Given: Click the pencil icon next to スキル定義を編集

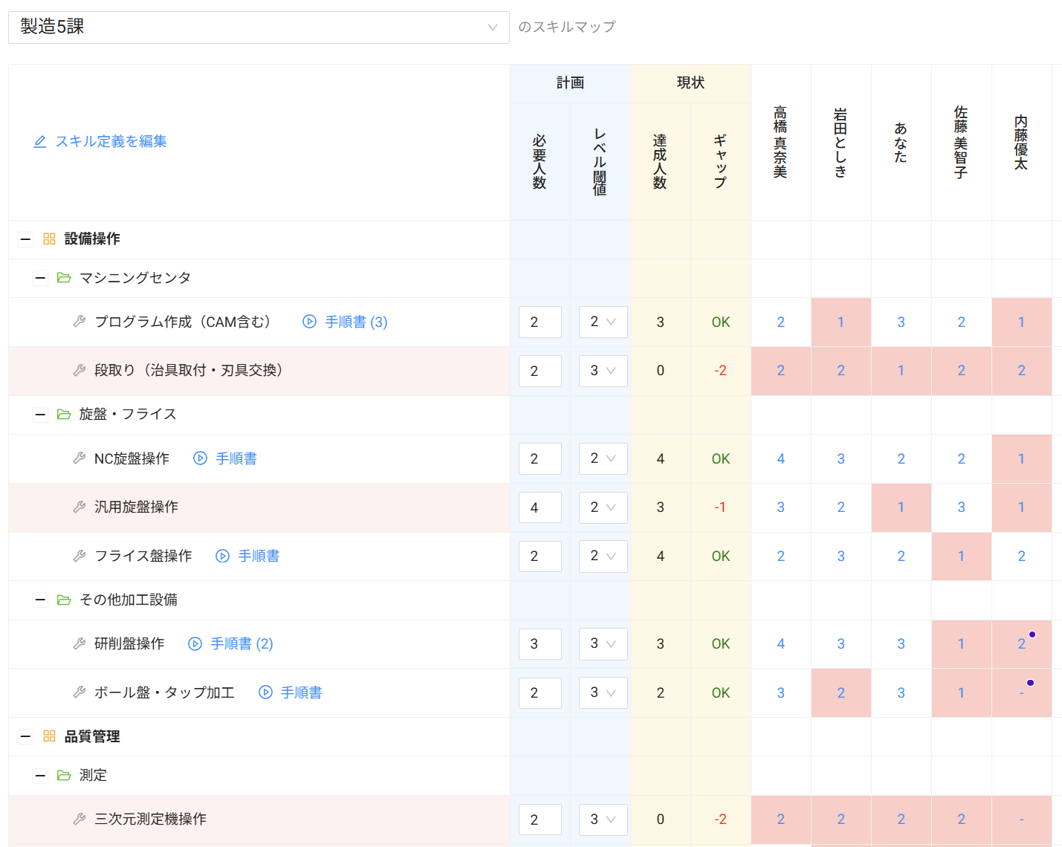Looking at the screenshot, I should [x=40, y=141].
